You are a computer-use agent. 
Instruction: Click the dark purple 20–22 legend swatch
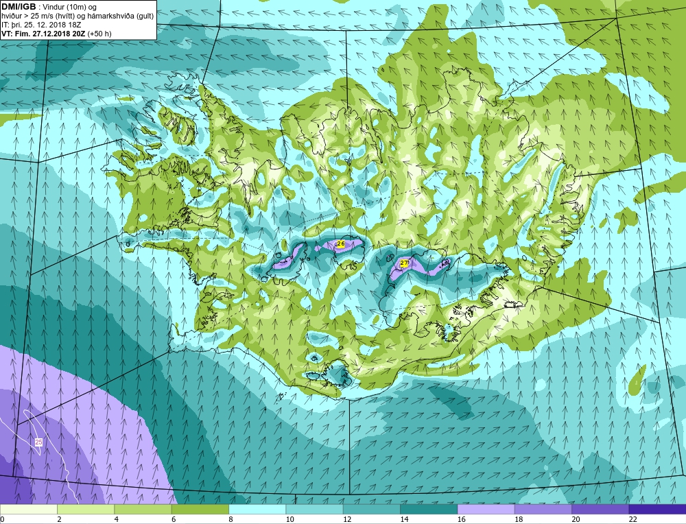[600, 510]
